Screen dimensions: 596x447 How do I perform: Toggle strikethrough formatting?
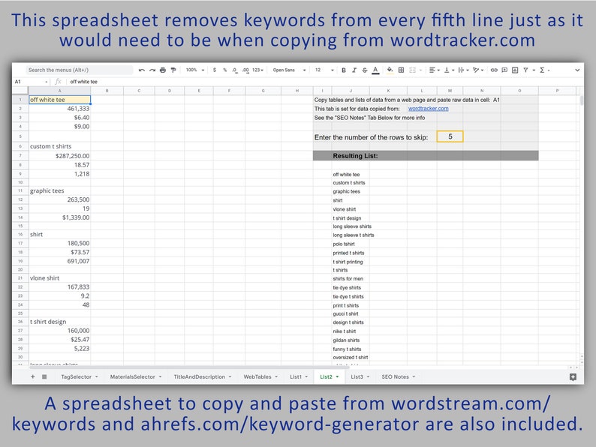coord(365,70)
